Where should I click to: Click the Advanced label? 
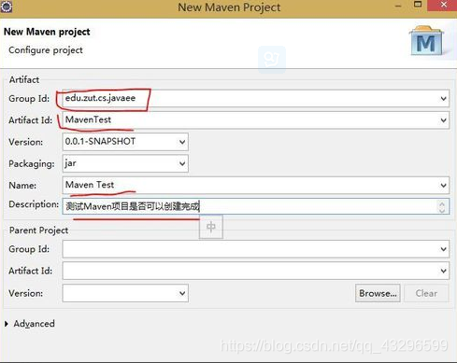tap(34, 324)
